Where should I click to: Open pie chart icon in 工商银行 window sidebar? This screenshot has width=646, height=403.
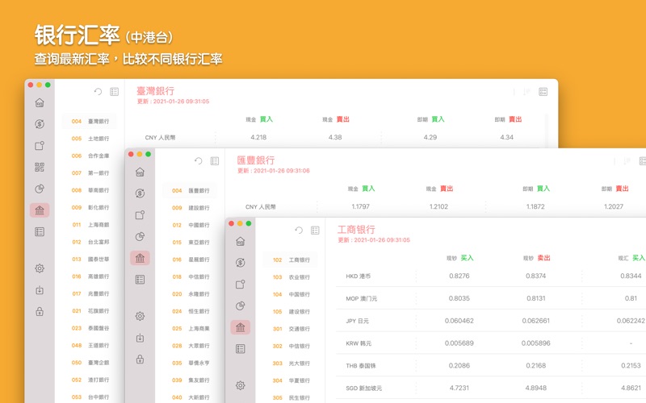(x=241, y=305)
